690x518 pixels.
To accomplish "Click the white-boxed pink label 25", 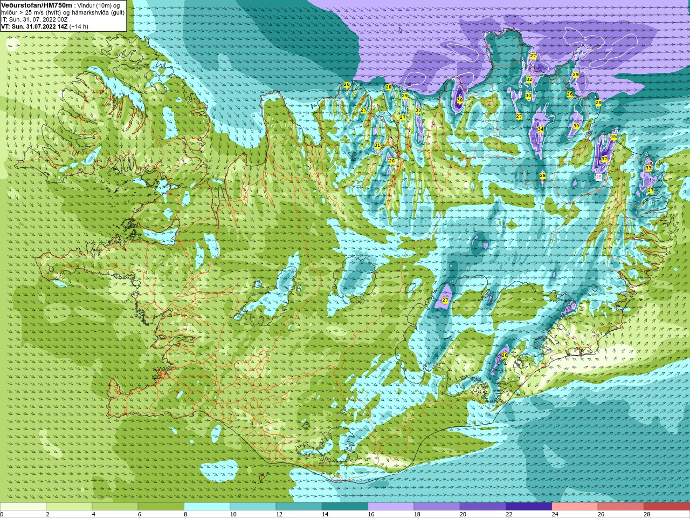I will pos(598,176).
